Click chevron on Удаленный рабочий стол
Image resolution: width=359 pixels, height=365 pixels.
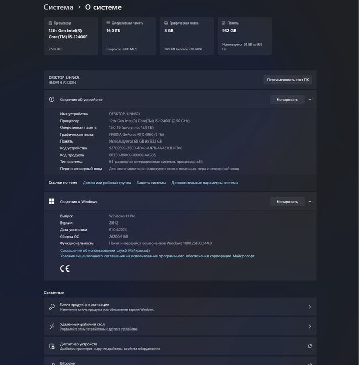pos(310,326)
